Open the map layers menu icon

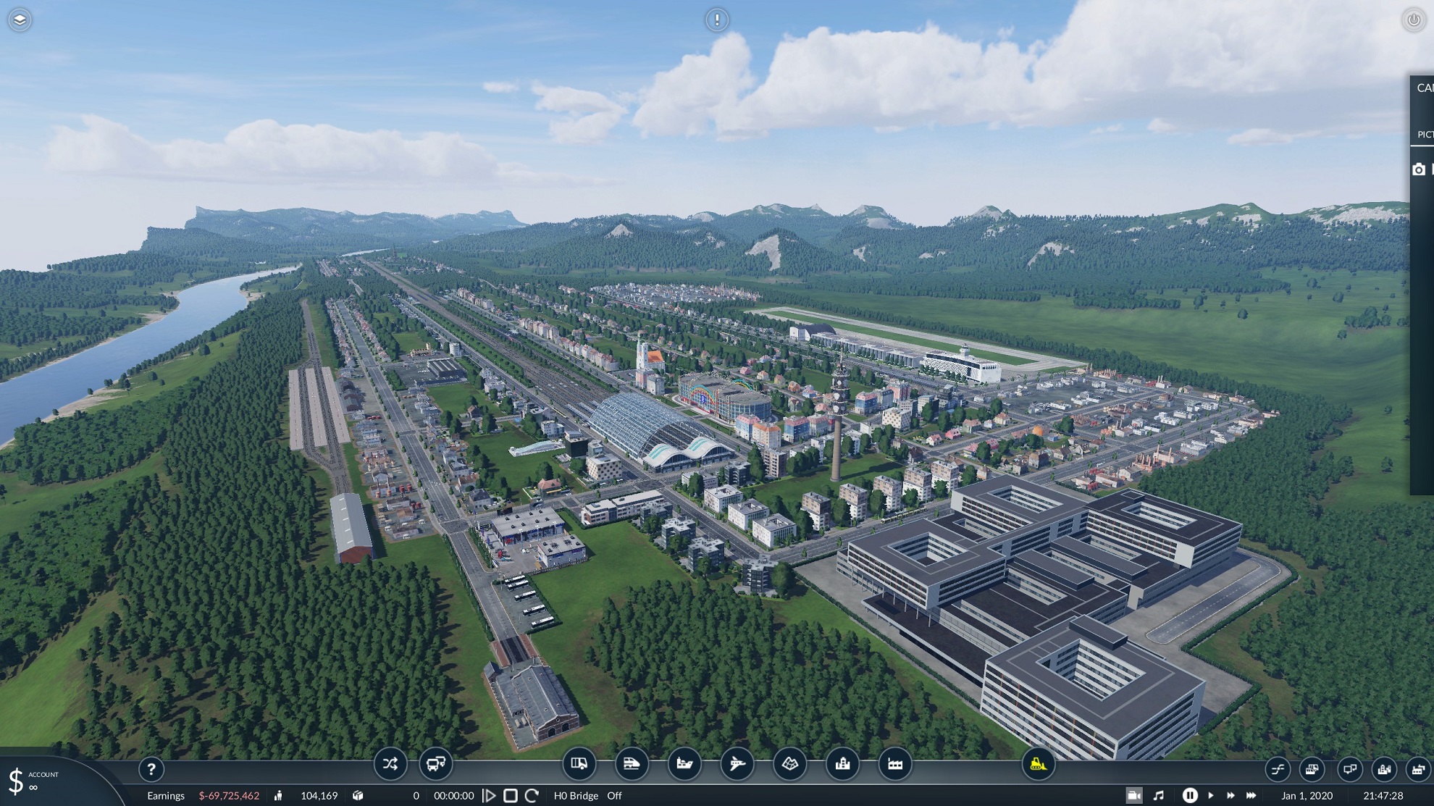[20, 20]
